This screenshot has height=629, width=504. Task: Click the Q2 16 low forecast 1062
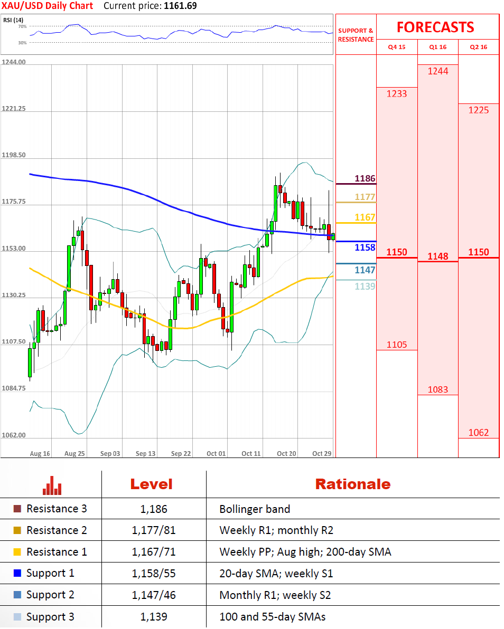coord(479,433)
